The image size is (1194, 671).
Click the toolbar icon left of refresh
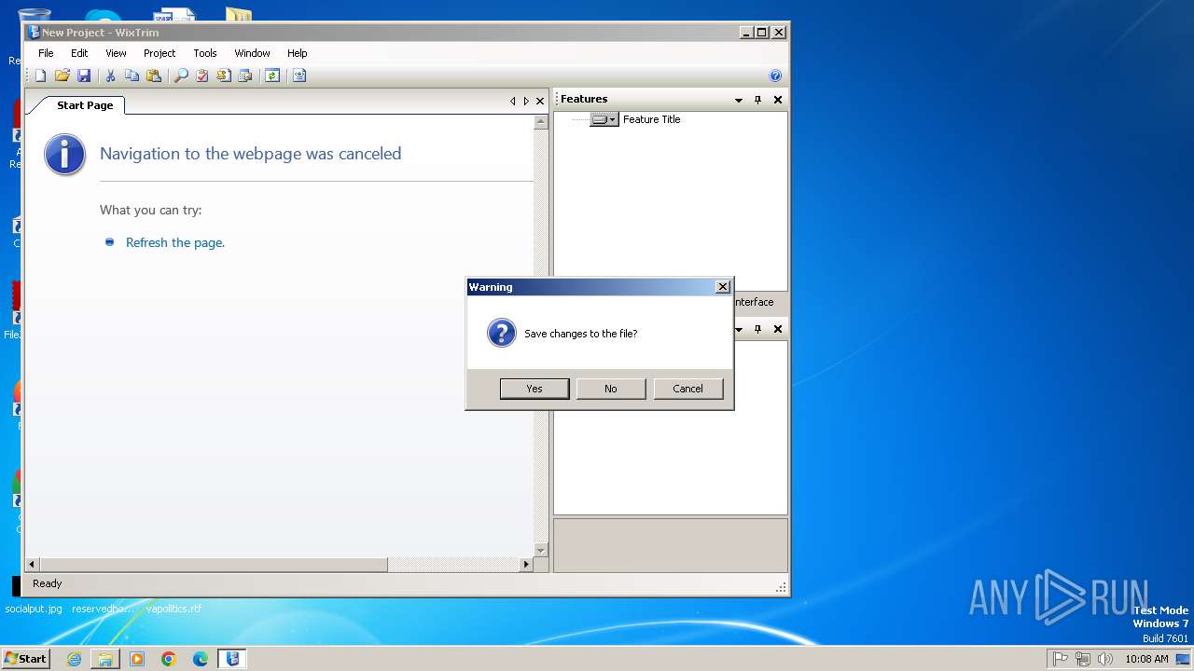point(244,75)
